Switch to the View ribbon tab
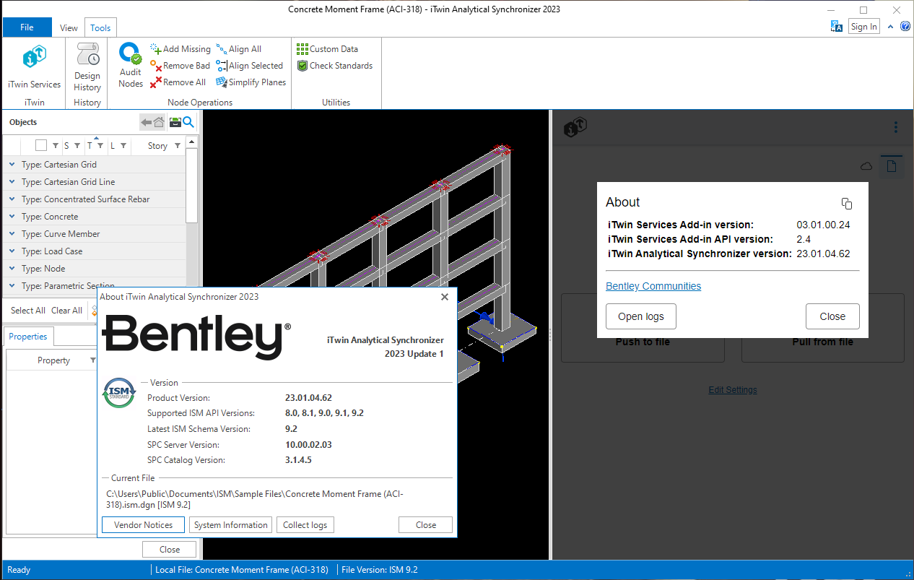 (x=69, y=28)
